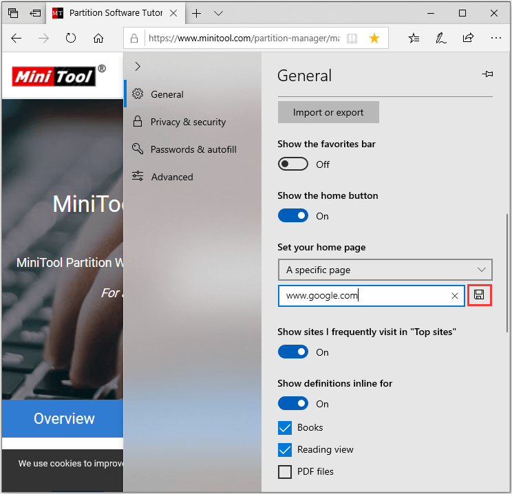This screenshot has width=512, height=494.
Task: Click the minitool.com address bar URL
Action: pyautogui.click(x=244, y=39)
